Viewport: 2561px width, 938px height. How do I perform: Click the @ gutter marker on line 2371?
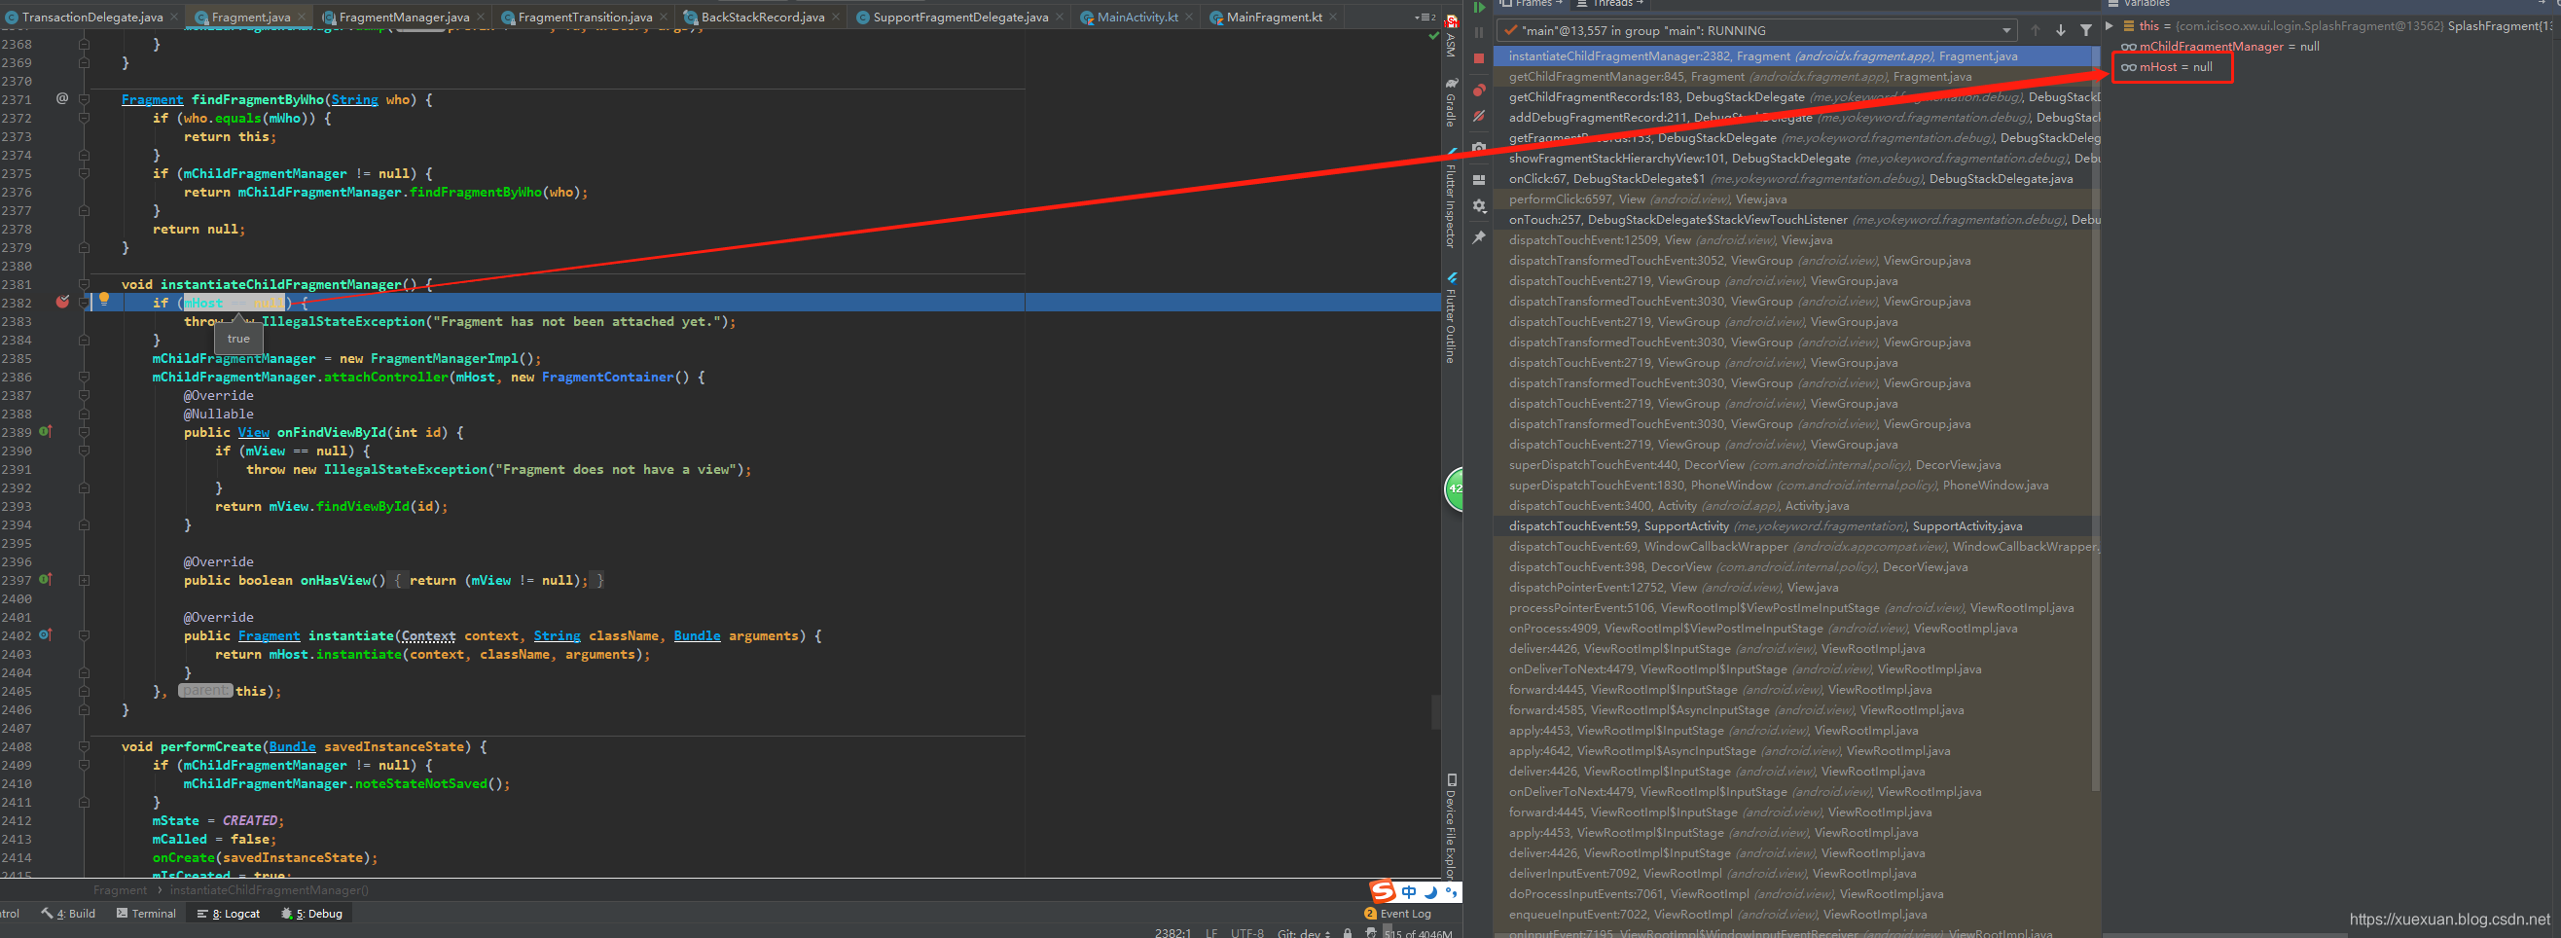[62, 98]
